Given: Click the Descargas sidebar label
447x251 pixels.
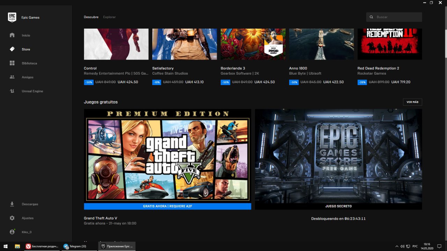Looking at the screenshot, I should (x=30, y=204).
